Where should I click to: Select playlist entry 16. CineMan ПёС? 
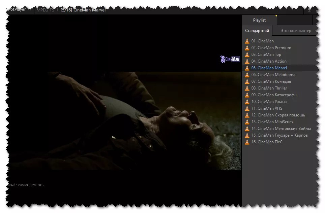[280, 142]
